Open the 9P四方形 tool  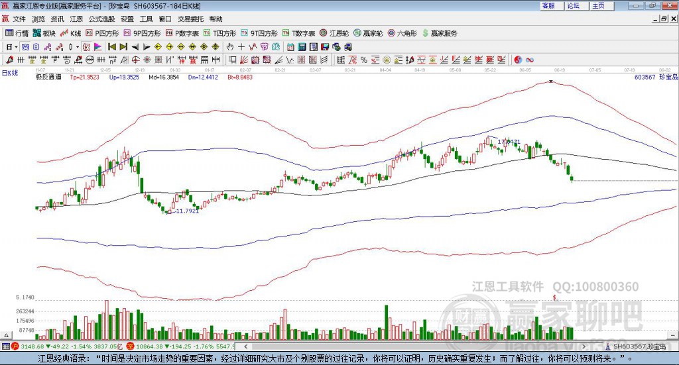pos(142,33)
